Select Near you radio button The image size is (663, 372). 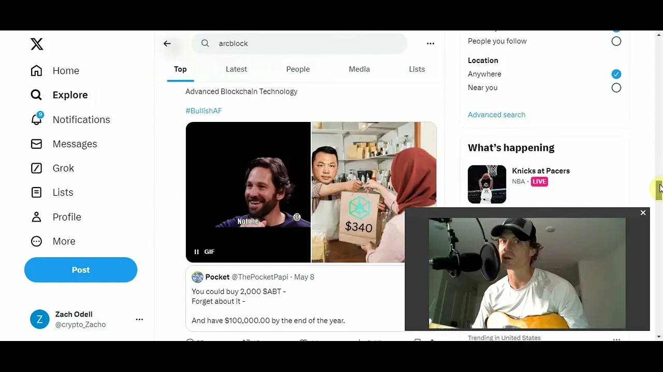pyautogui.click(x=616, y=88)
